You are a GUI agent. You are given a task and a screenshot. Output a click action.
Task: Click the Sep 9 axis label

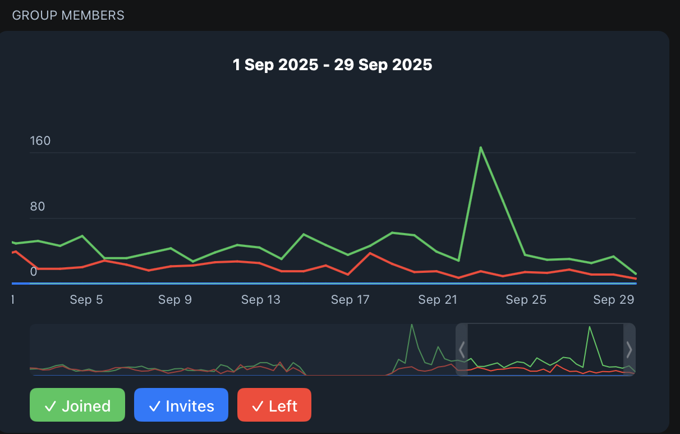[x=175, y=300]
